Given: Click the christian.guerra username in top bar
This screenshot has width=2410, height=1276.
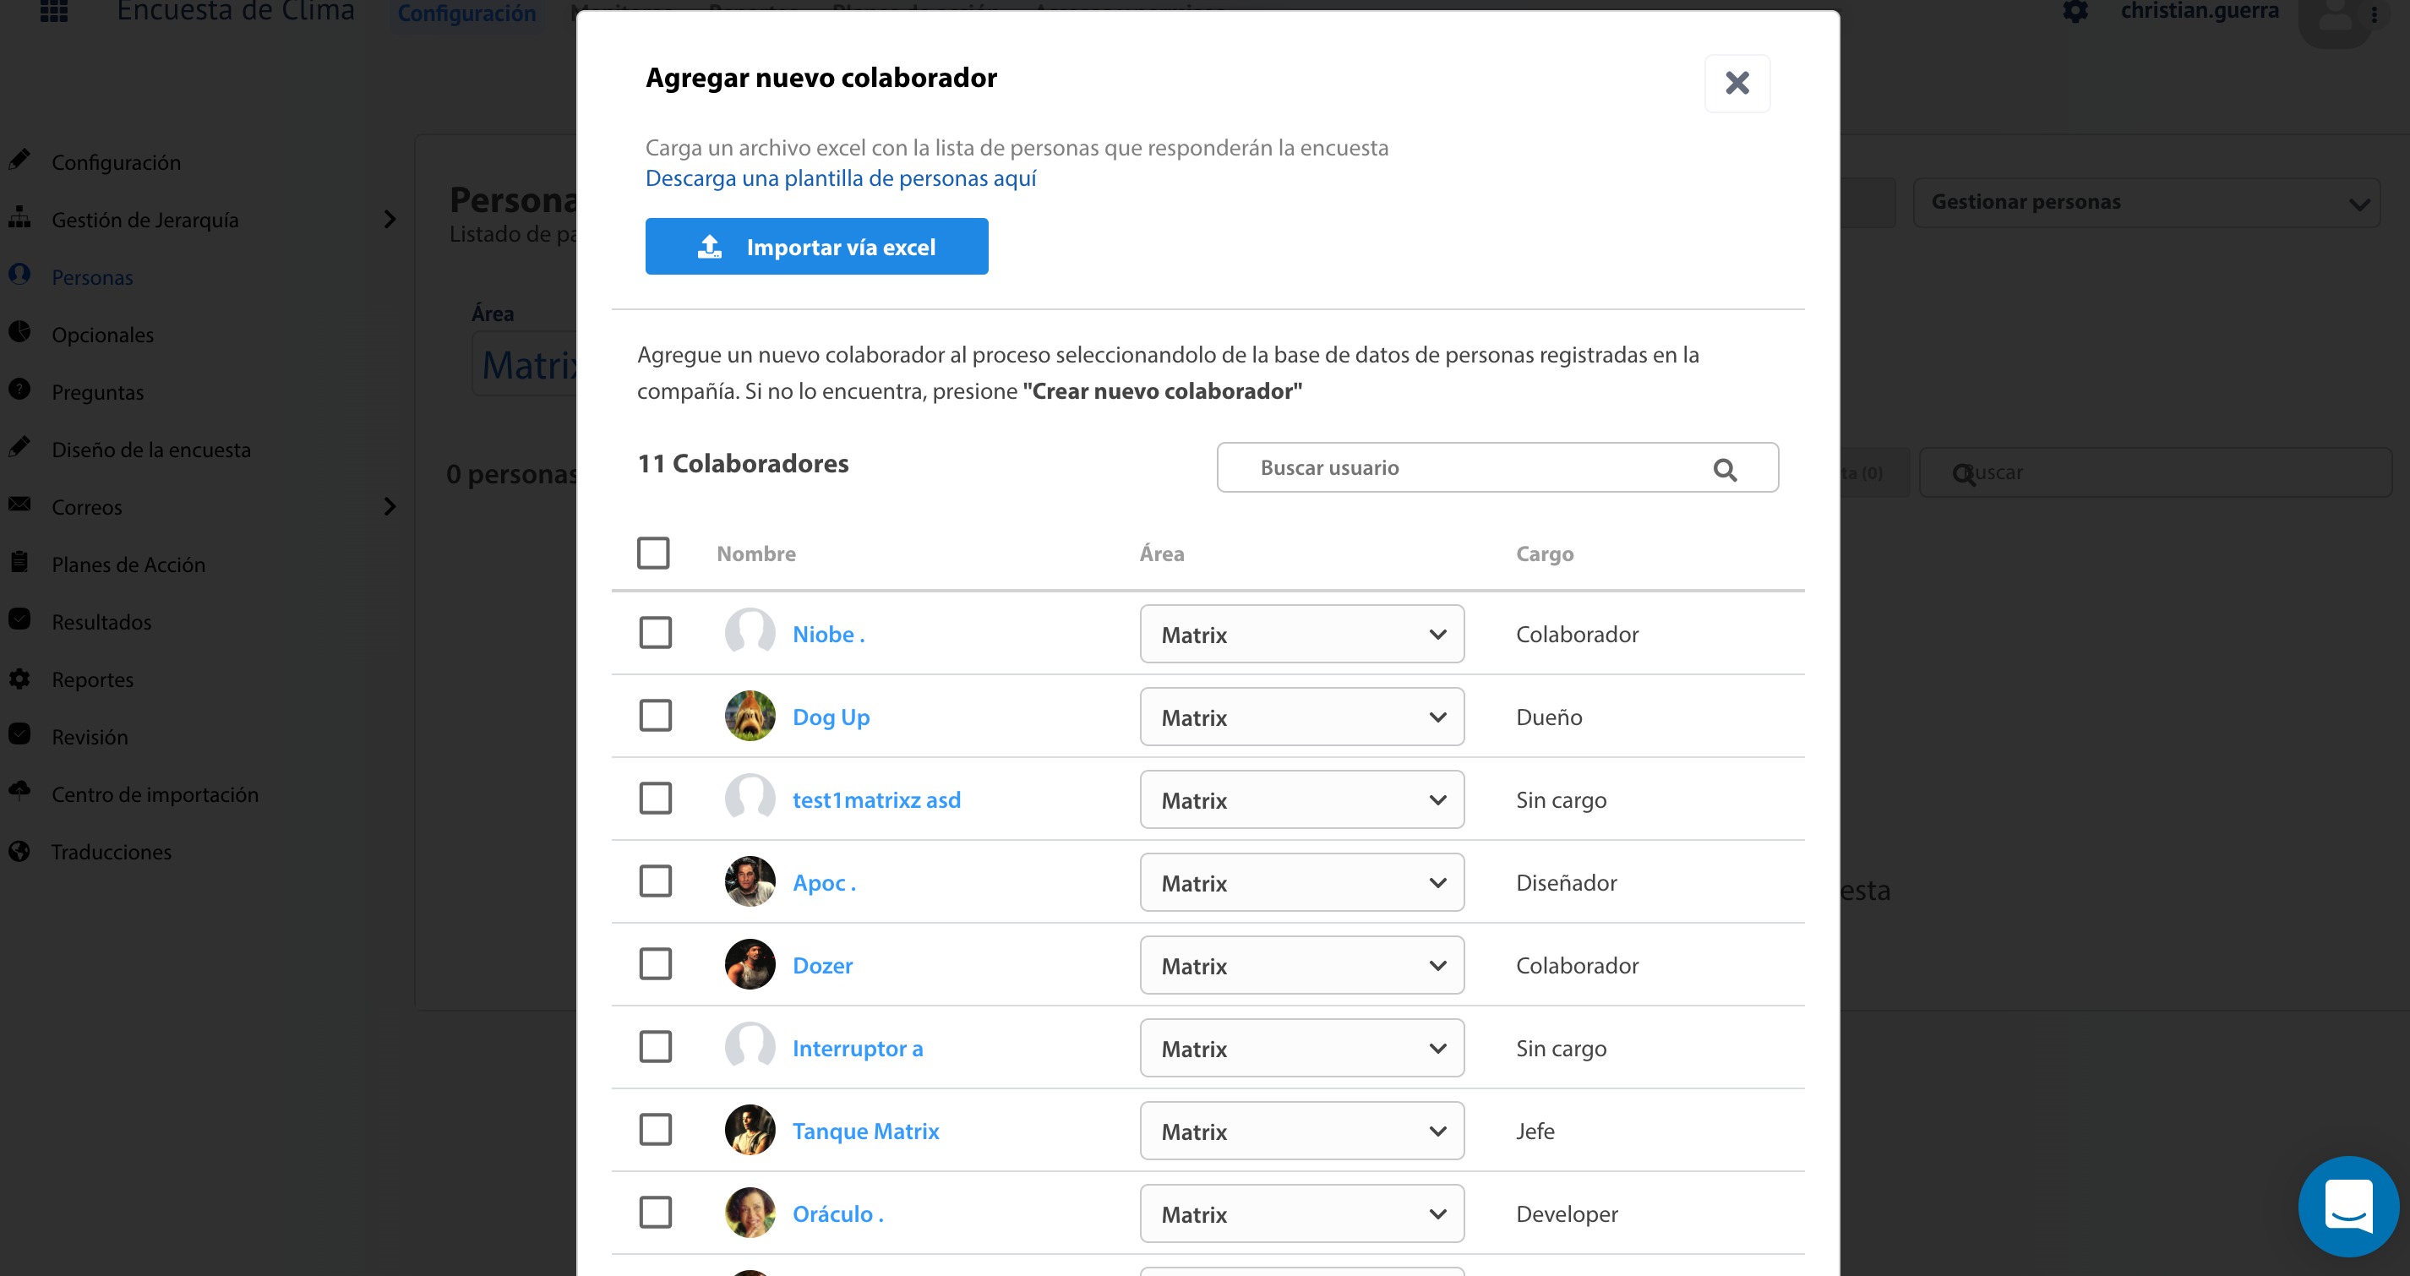Looking at the screenshot, I should [x=2200, y=11].
